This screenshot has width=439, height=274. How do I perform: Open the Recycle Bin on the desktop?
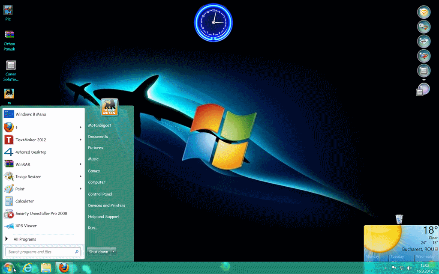(x=399, y=219)
